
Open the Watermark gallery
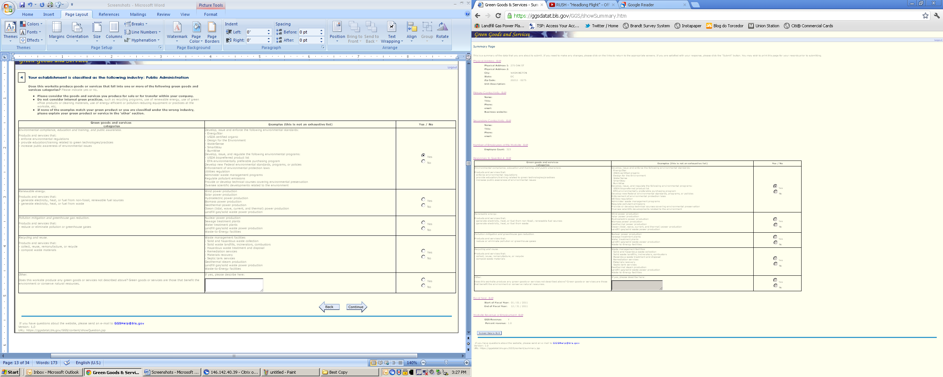[177, 31]
